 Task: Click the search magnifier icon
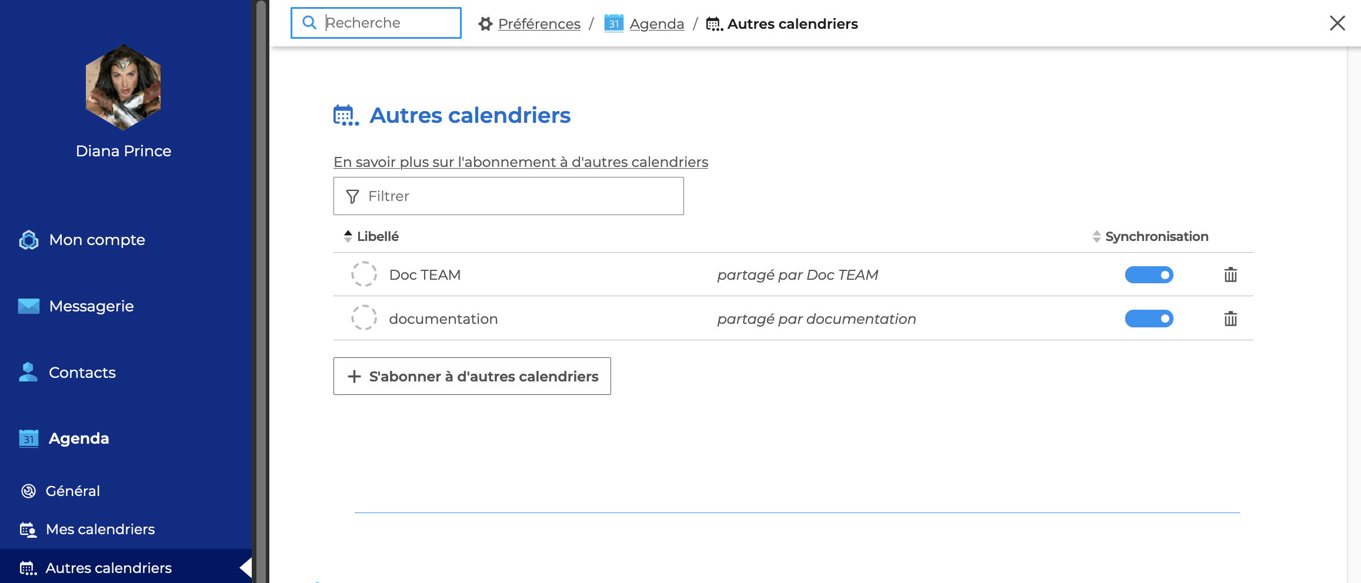tap(309, 23)
